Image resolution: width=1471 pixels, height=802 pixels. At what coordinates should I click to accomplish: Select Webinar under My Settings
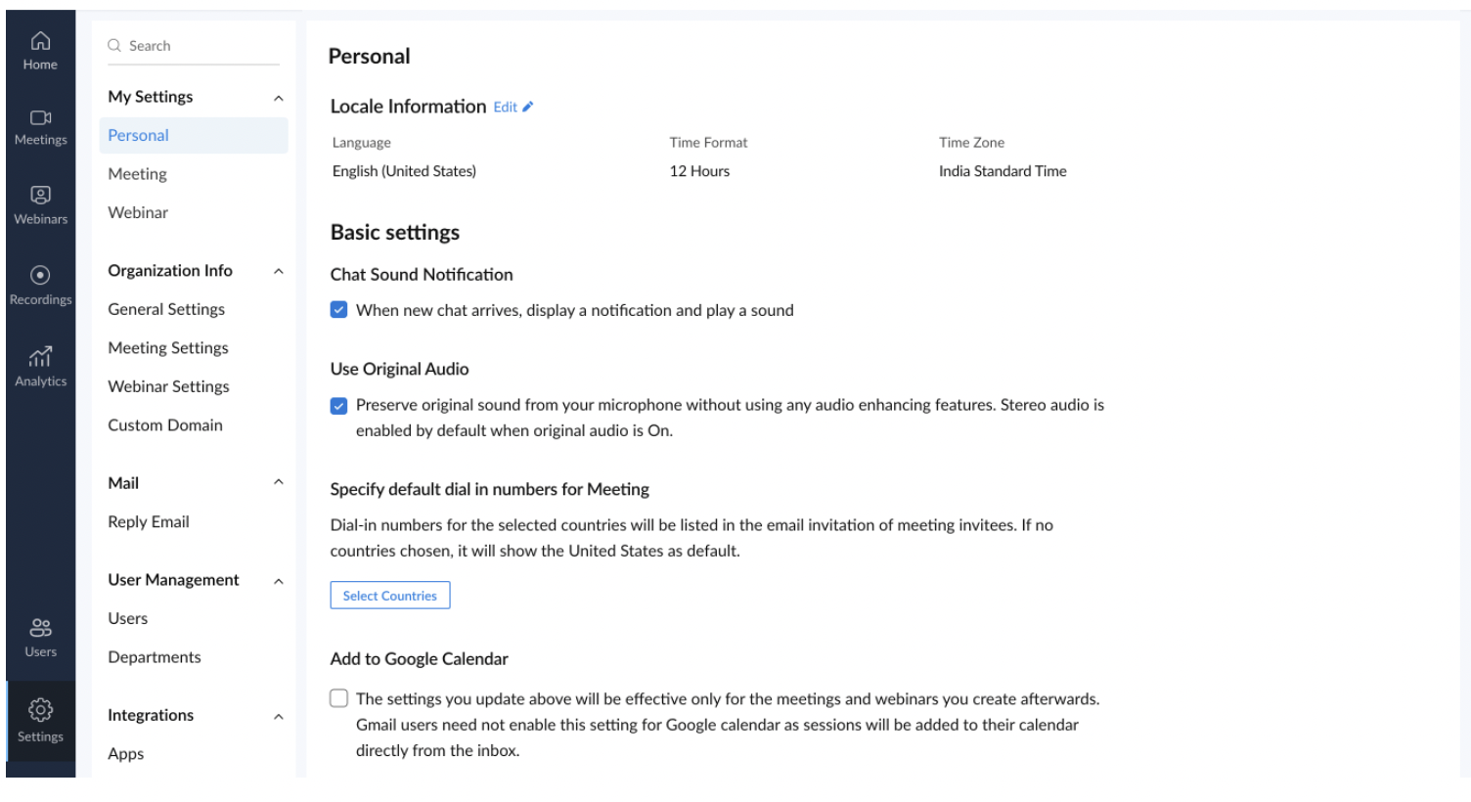(x=138, y=212)
